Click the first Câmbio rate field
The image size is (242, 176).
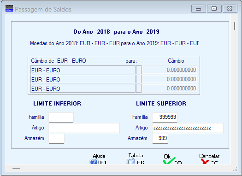(170, 70)
